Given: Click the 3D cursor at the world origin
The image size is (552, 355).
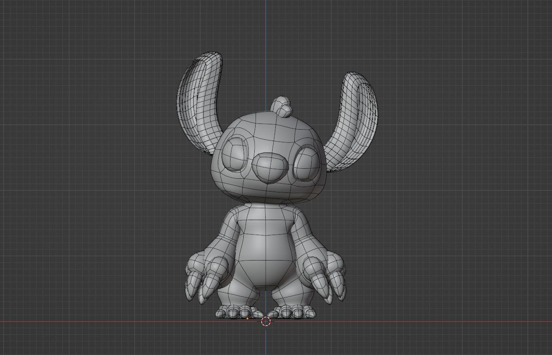Looking at the screenshot, I should click(x=266, y=321).
